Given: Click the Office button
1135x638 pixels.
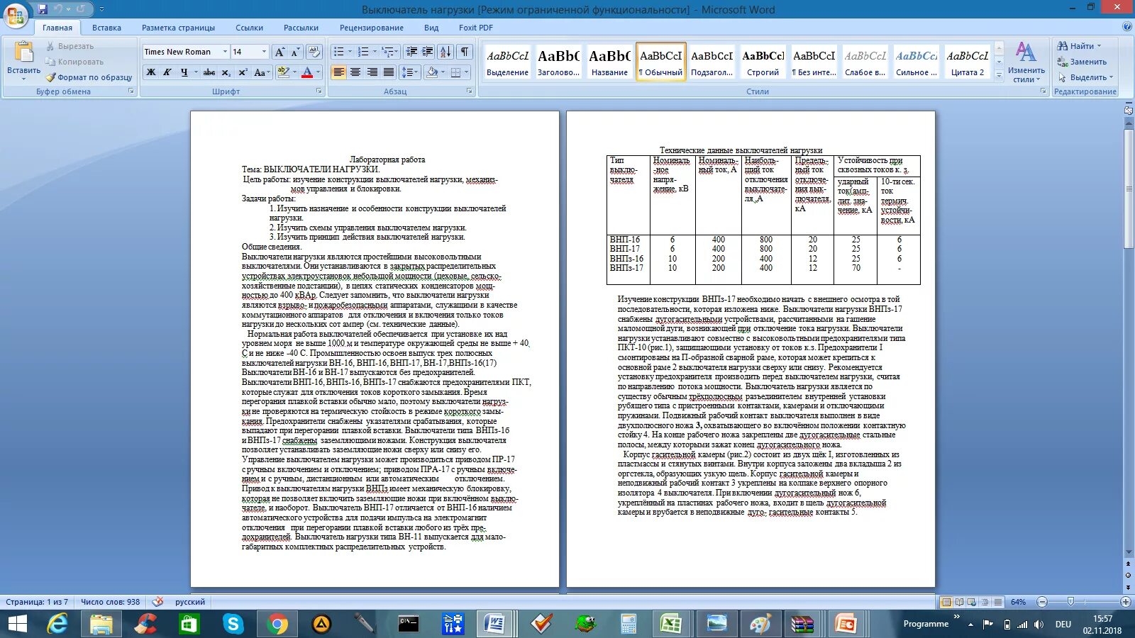Looking at the screenshot, I should pos(16,14).
